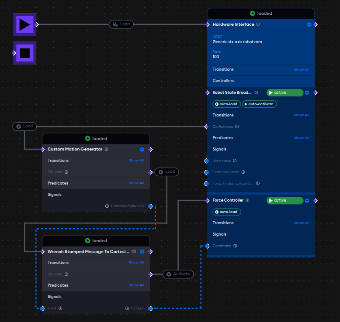Select Force torque sensor signal port

(x=207, y=184)
